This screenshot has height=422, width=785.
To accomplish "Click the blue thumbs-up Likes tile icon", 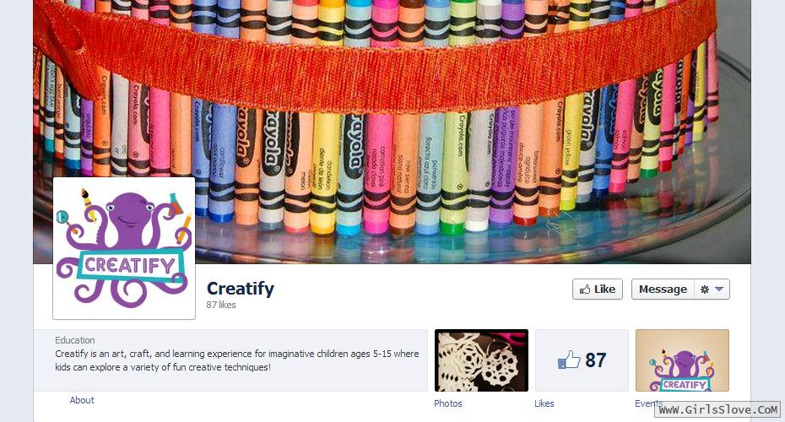I will click(569, 360).
